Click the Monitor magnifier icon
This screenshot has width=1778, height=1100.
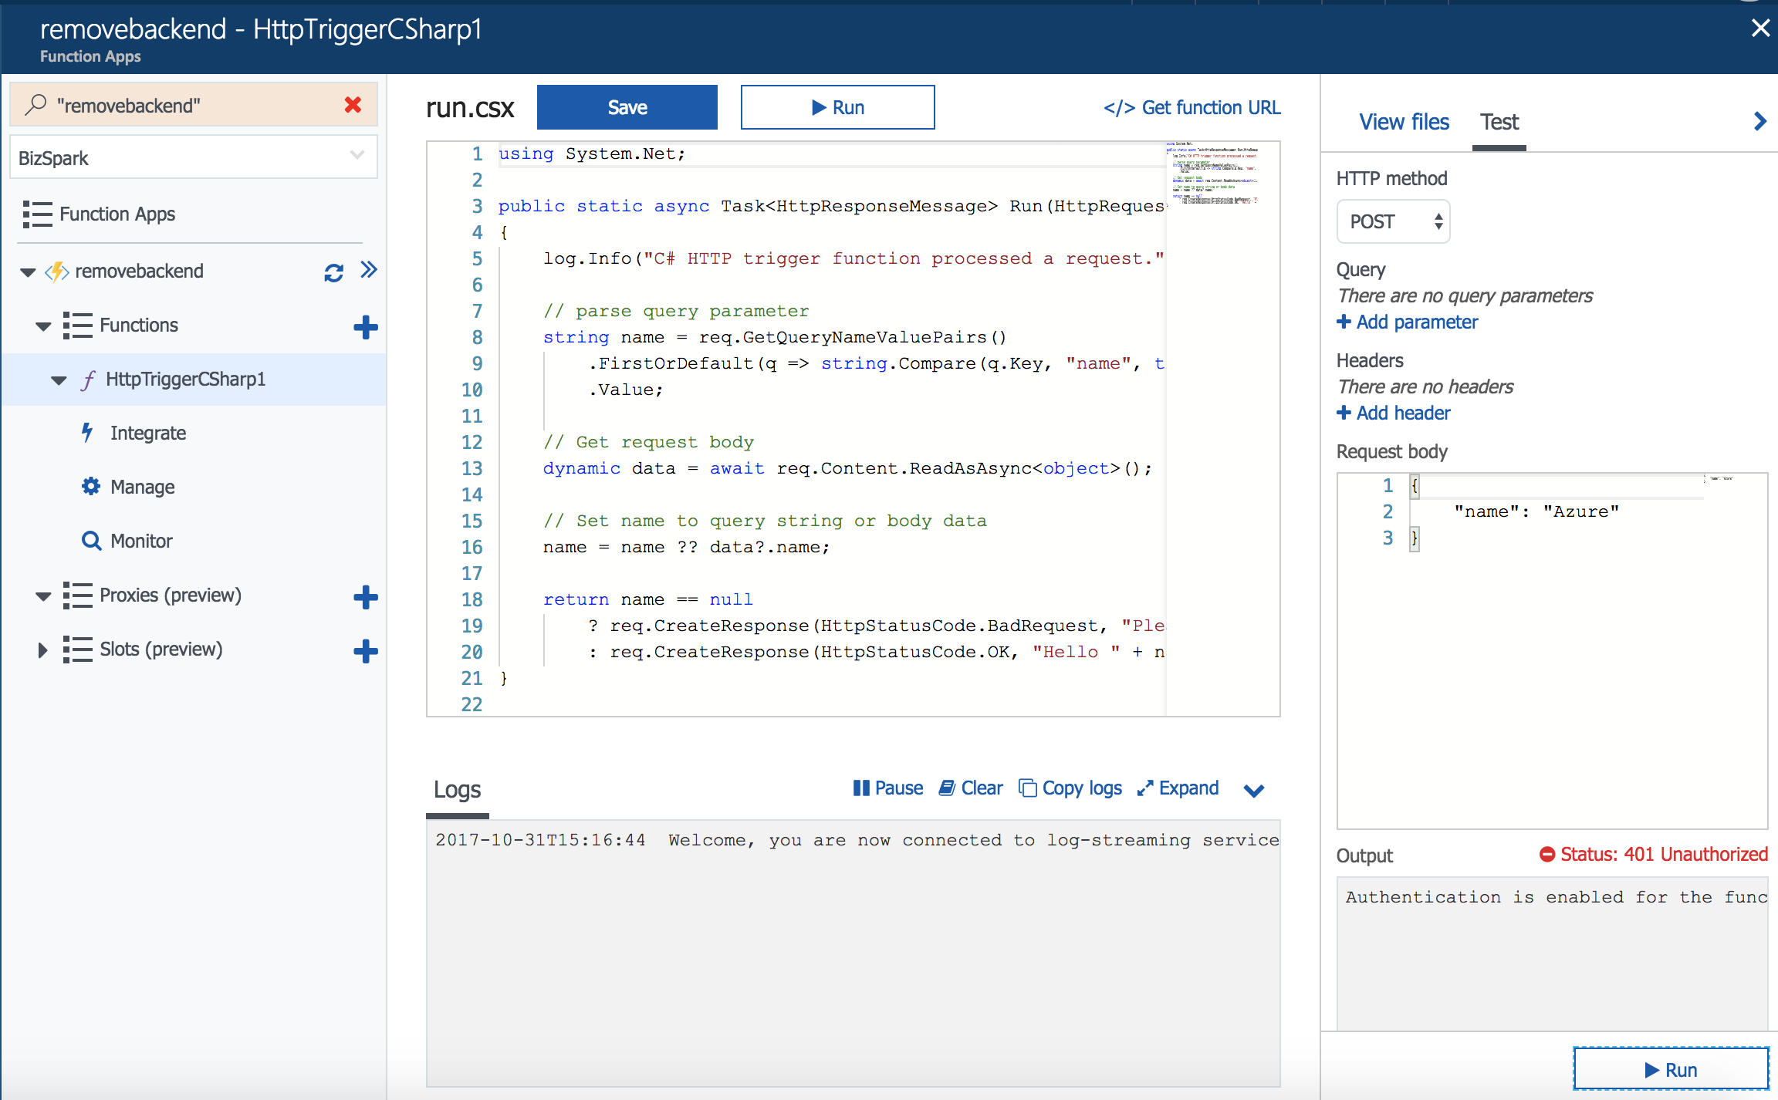pos(91,541)
